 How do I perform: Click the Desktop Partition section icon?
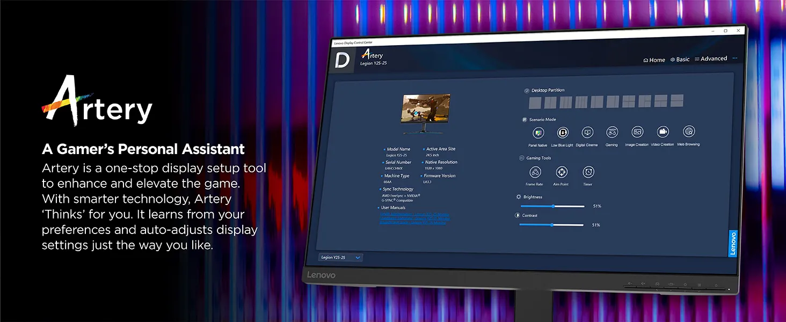pos(527,91)
